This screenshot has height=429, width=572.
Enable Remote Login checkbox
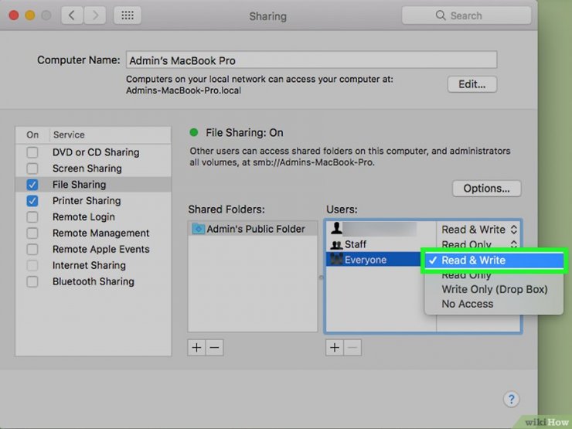coord(32,216)
